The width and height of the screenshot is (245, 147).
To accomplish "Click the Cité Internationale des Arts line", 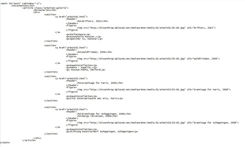I will (x=94, y=98).
